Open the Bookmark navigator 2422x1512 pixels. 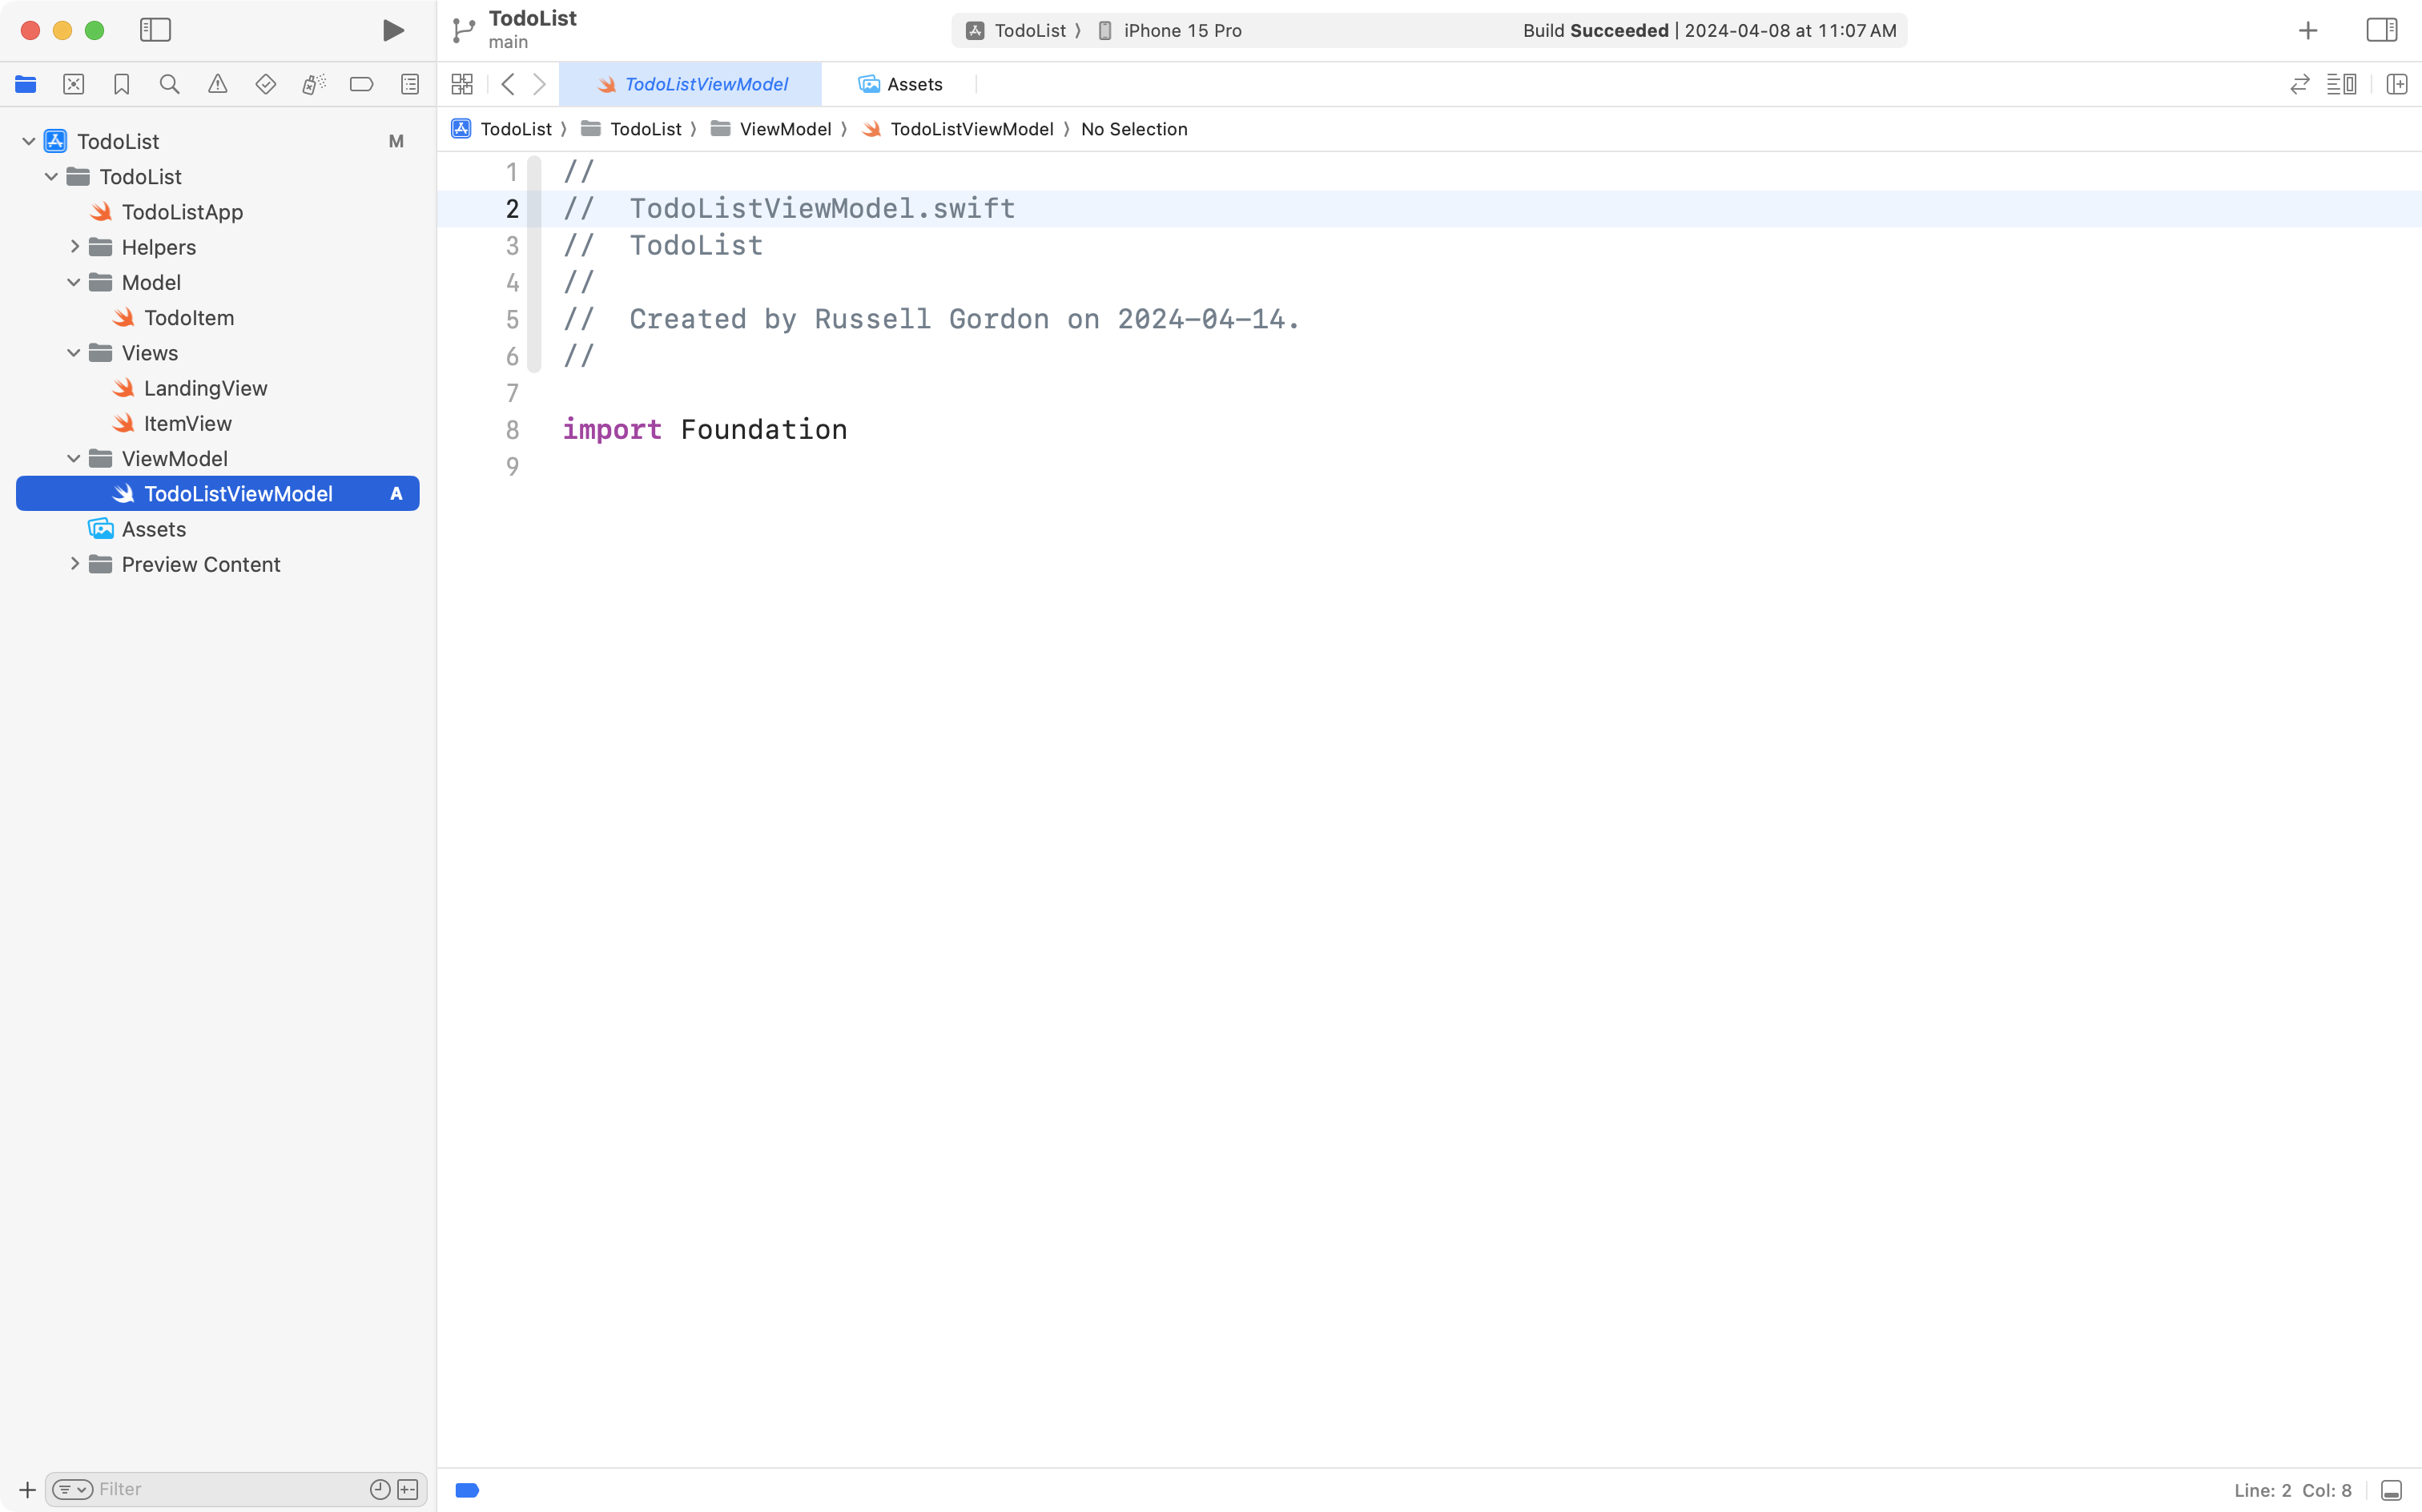pyautogui.click(x=121, y=84)
